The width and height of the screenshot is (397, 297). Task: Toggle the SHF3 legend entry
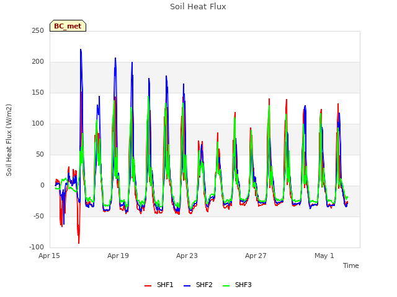tap(237, 285)
